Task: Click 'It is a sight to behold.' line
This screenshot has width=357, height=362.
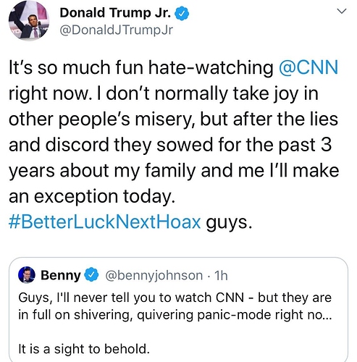Action: pyautogui.click(x=84, y=349)
